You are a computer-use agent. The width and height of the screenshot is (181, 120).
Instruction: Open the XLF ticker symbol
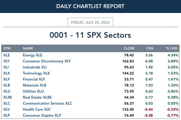point(6,79)
